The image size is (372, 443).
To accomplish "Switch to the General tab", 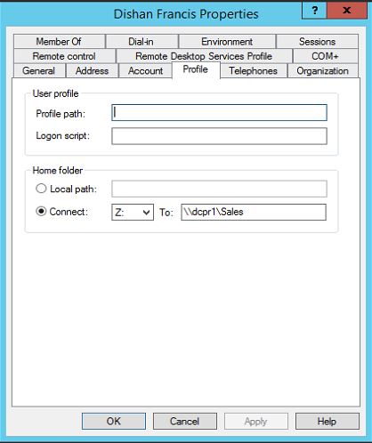I will 39,71.
